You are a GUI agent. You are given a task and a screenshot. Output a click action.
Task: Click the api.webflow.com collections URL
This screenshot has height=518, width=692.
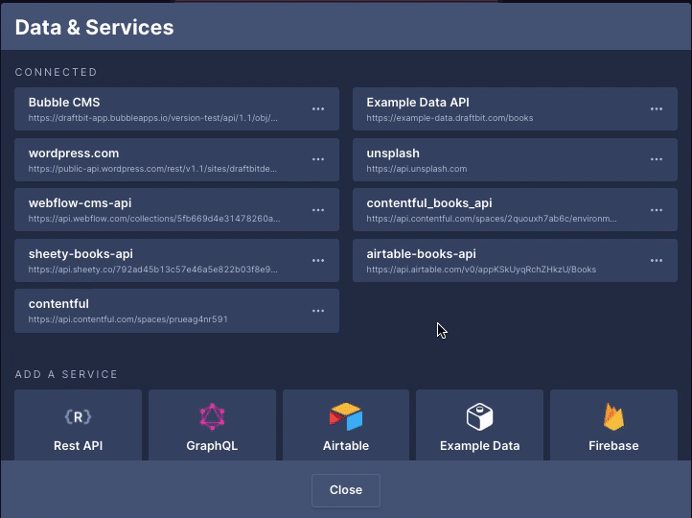tap(154, 219)
